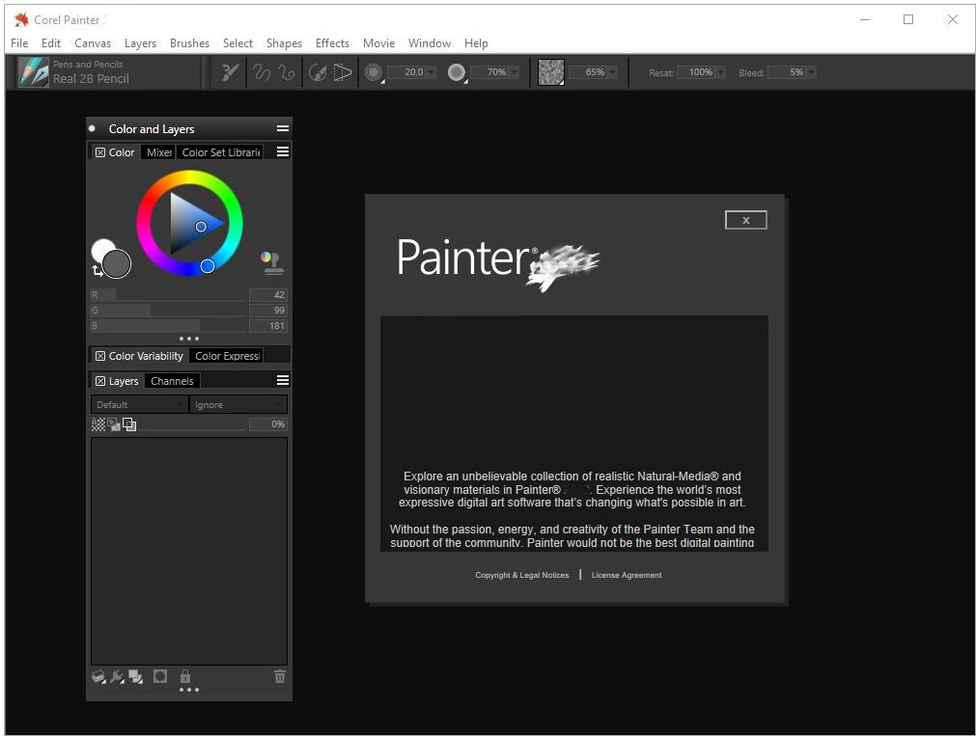Click the G value field showing 99

[268, 310]
